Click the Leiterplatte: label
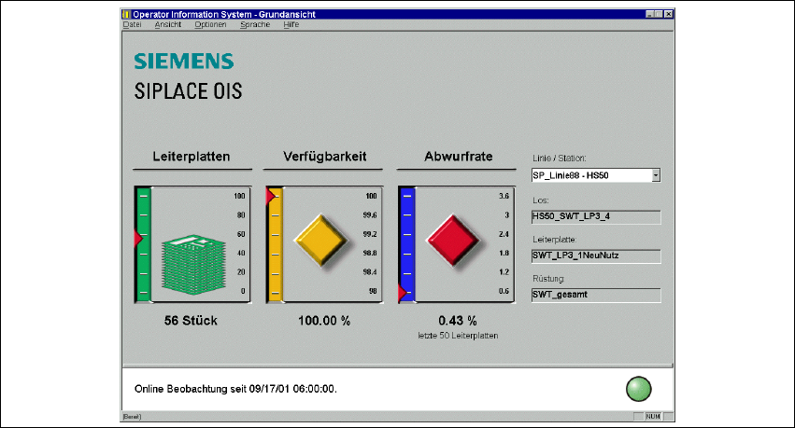 tap(555, 240)
